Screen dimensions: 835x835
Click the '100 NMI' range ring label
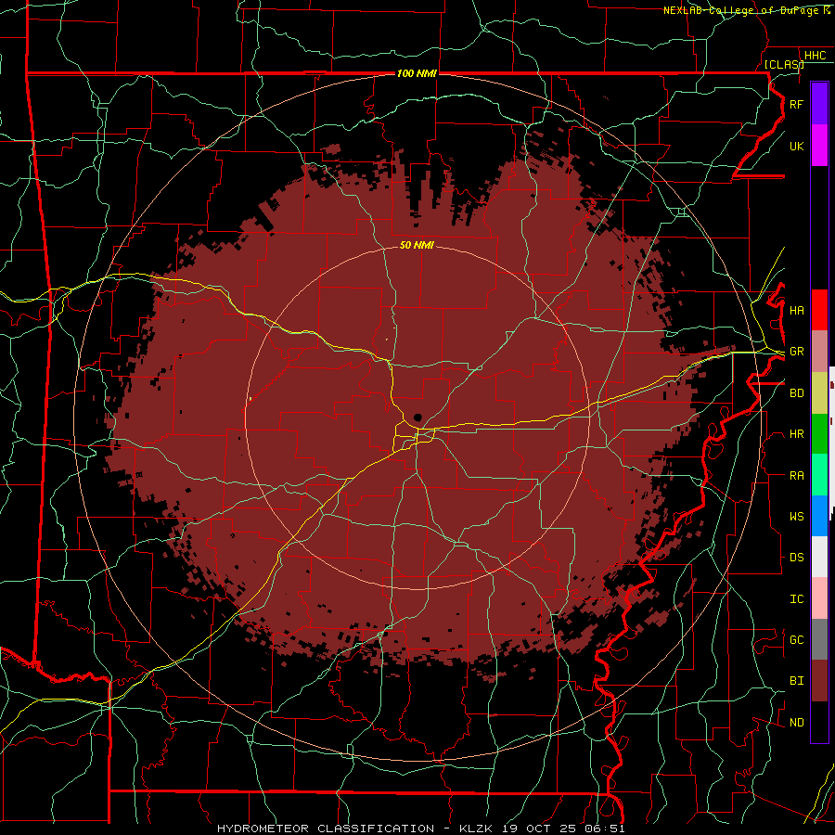pos(417,73)
